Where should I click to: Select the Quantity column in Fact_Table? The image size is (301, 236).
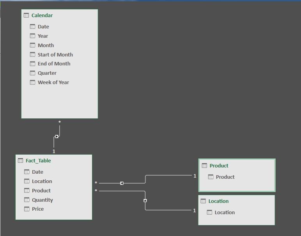pyautogui.click(x=42, y=200)
